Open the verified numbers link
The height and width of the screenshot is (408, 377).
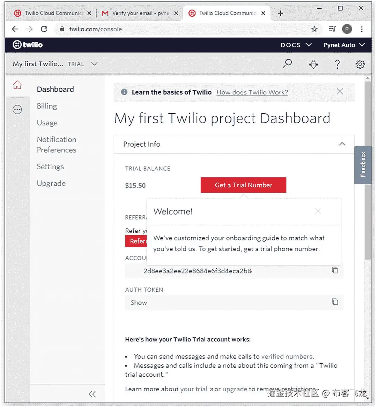[287, 356]
